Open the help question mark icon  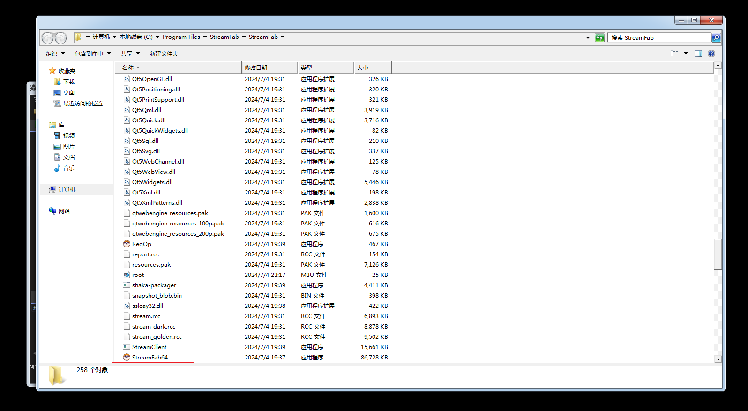coord(711,53)
